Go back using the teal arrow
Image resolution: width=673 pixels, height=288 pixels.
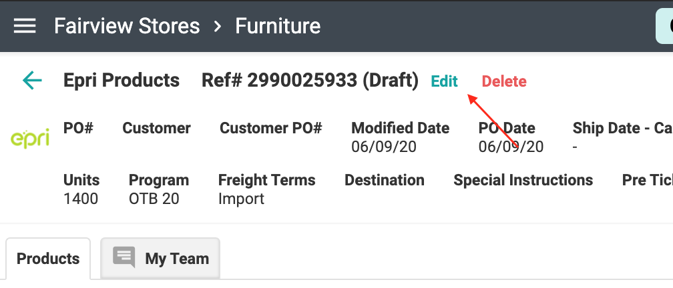(x=32, y=81)
